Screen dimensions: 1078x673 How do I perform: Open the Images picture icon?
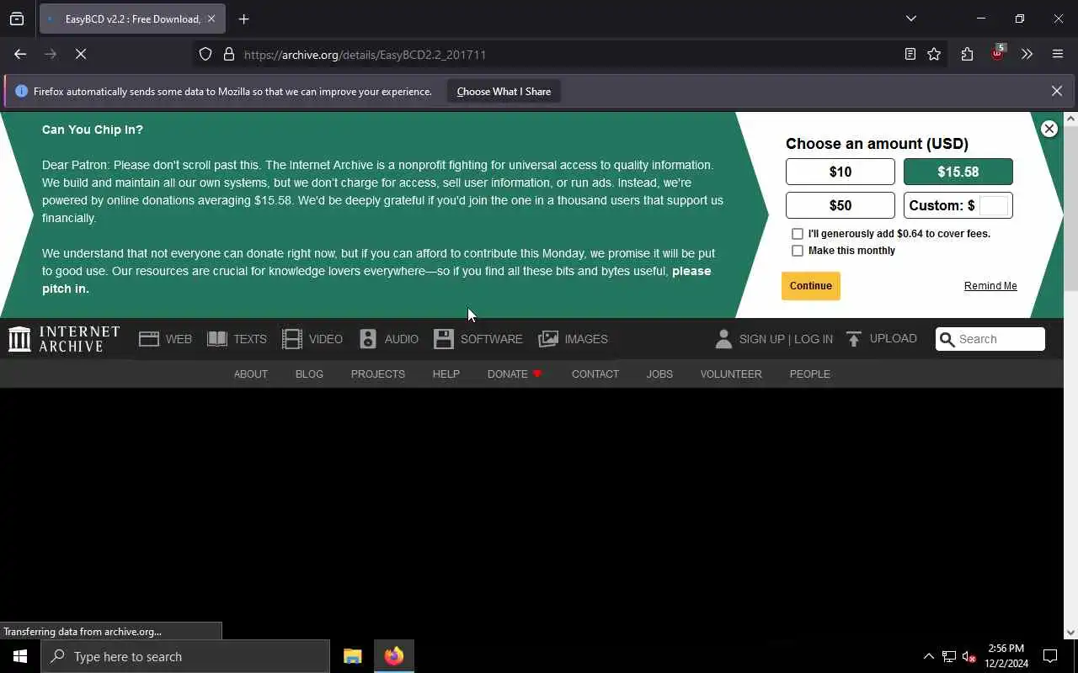(548, 339)
